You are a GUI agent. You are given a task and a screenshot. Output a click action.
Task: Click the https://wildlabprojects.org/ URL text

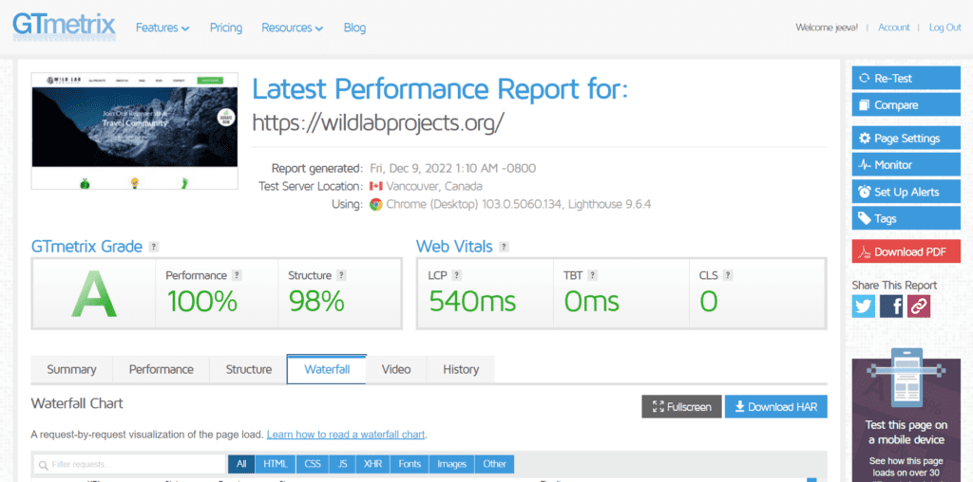(x=378, y=122)
